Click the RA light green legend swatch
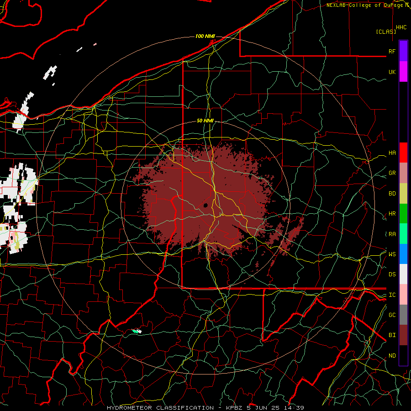This screenshot has height=411, width=411. 403,234
